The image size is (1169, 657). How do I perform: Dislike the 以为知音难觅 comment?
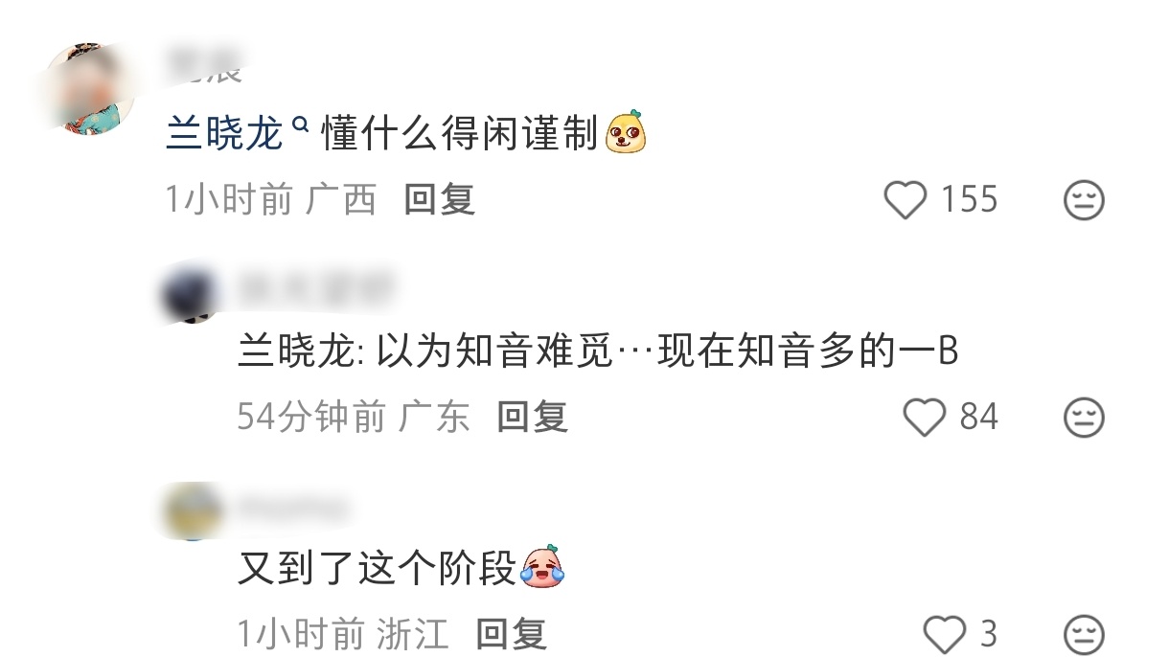click(1085, 418)
